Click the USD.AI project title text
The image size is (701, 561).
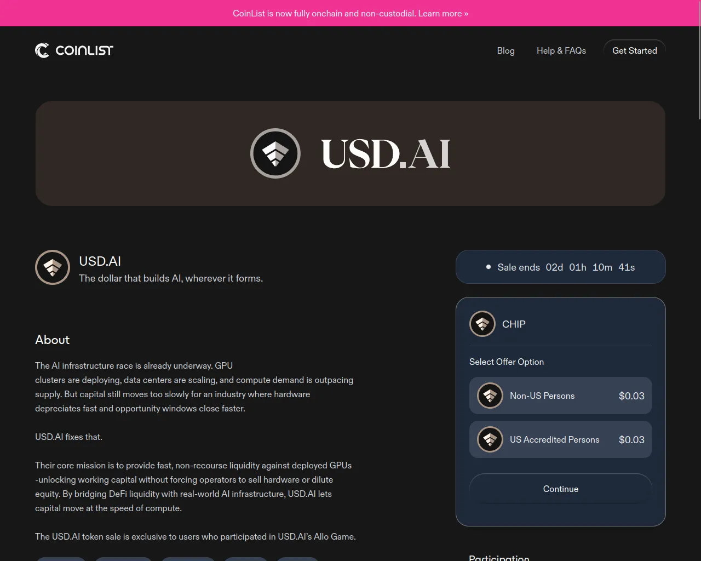pos(100,261)
